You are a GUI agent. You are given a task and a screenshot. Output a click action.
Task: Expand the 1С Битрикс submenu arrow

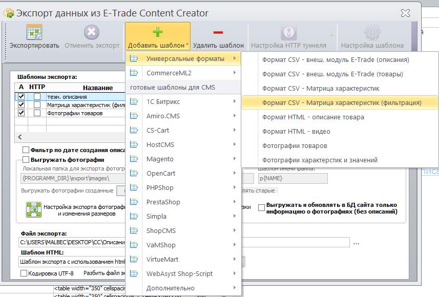[x=234, y=101]
